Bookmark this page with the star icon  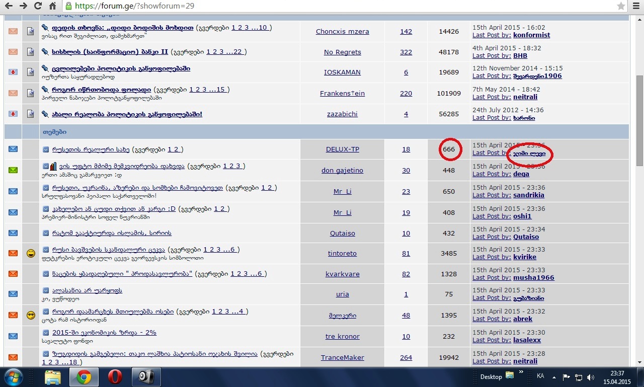(x=621, y=7)
